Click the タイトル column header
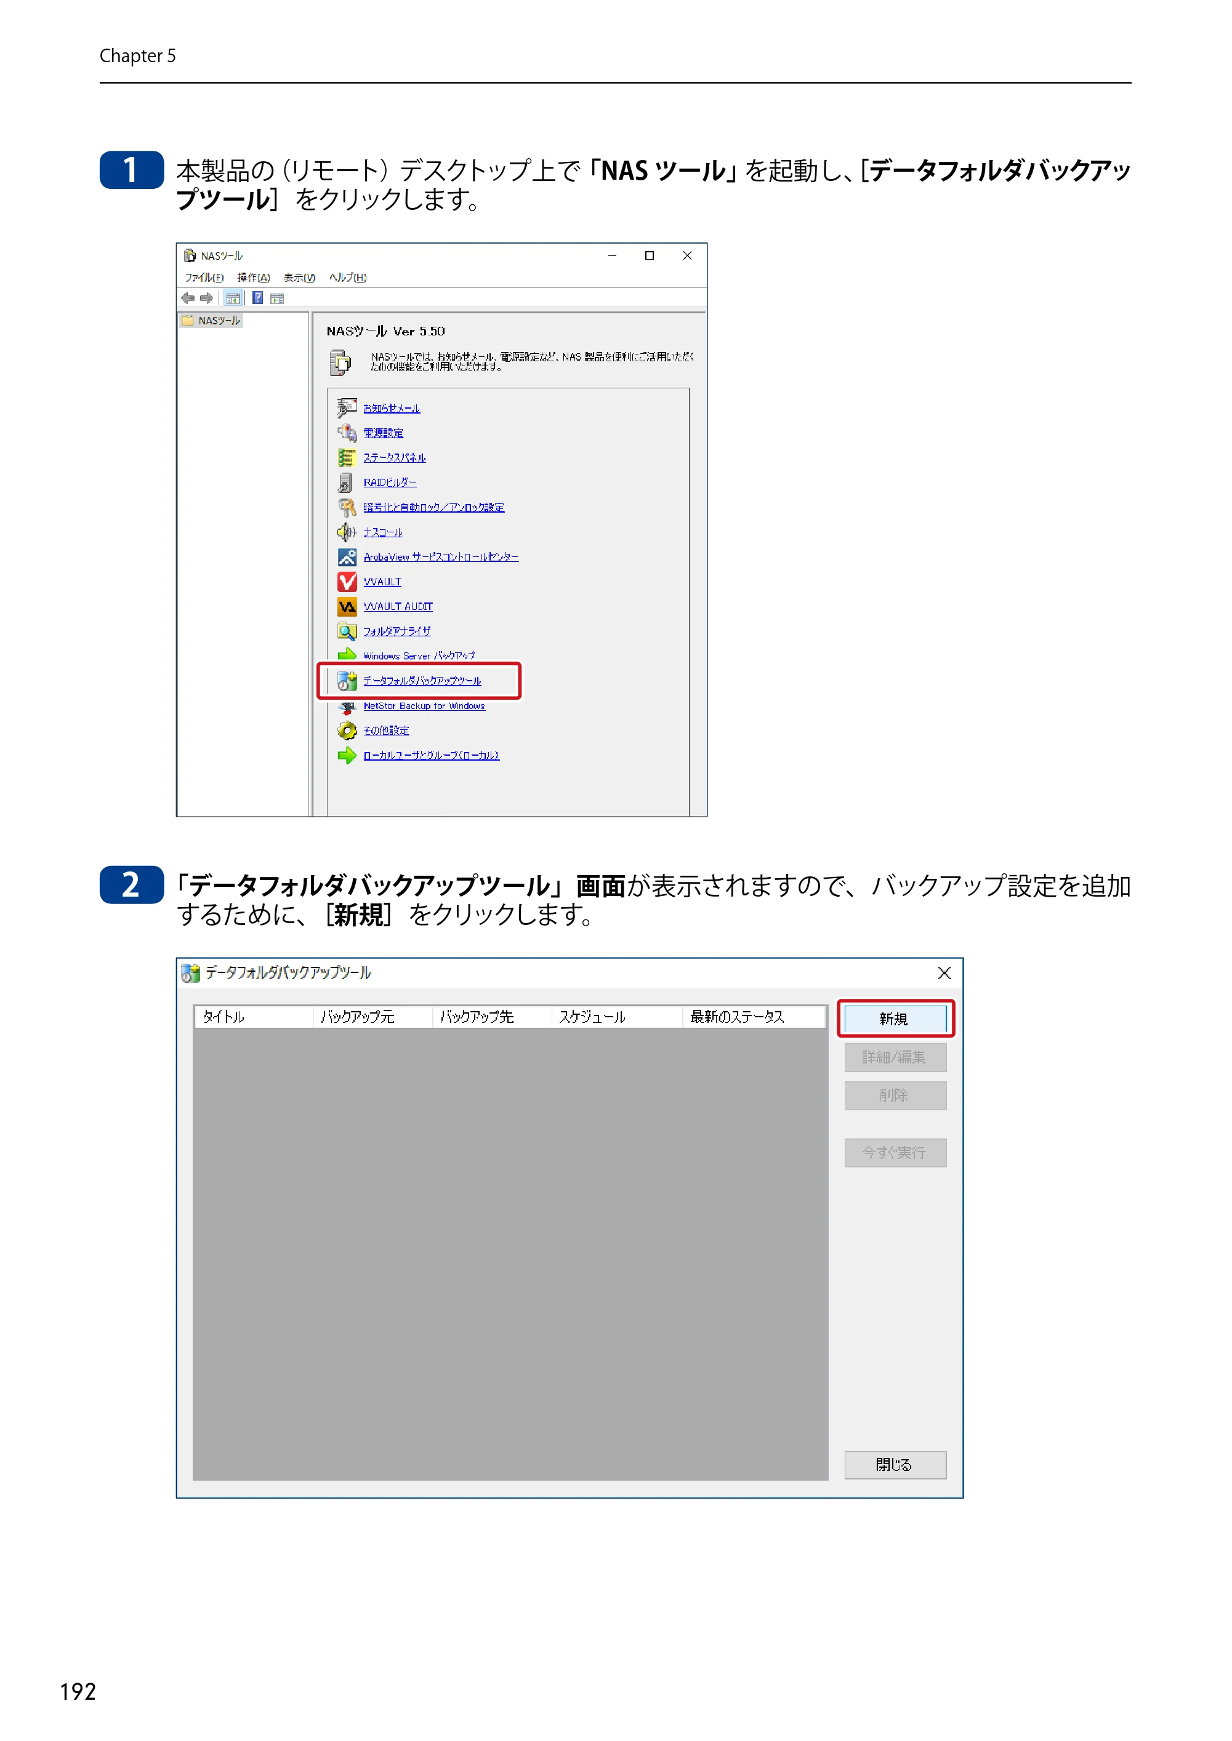Screen dimensions: 1232x1741 click(x=254, y=1017)
